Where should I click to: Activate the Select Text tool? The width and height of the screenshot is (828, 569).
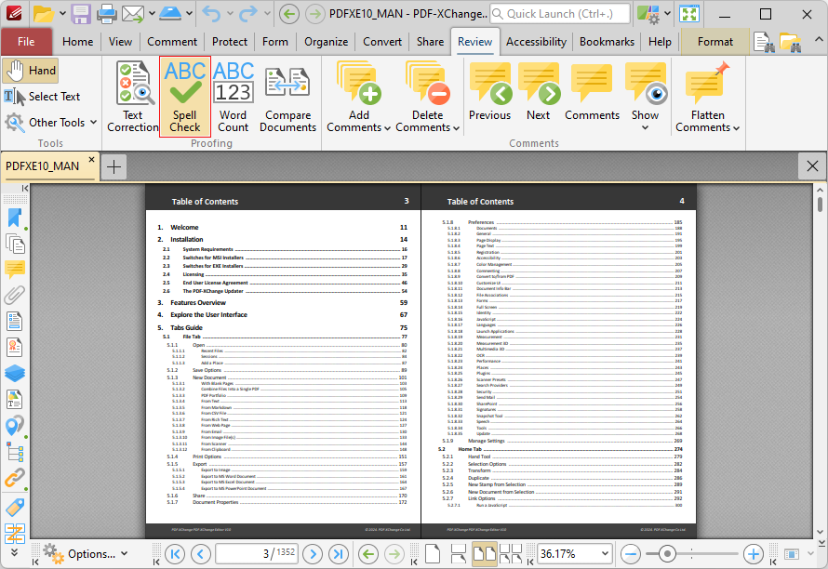(42, 97)
